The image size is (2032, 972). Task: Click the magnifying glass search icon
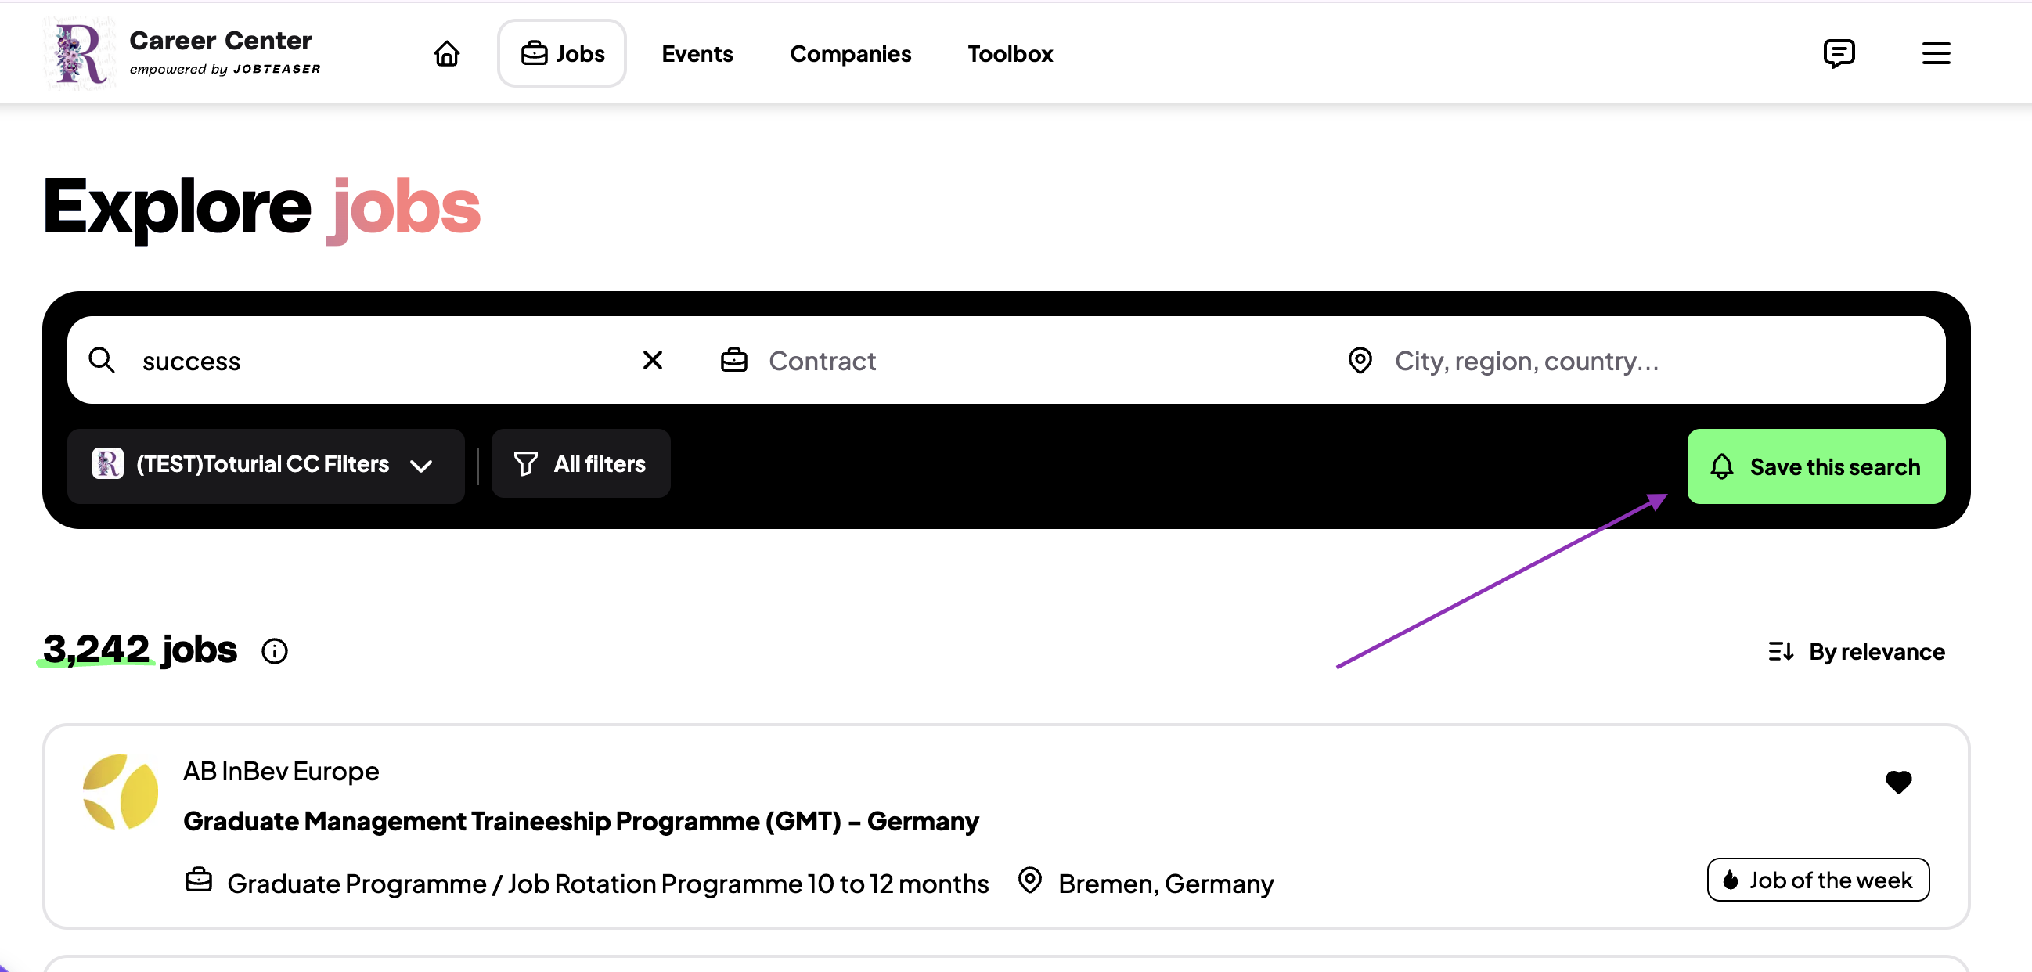[102, 361]
